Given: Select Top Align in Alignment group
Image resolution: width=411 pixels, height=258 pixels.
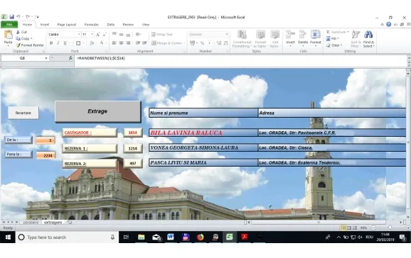Looking at the screenshot, I should click(114, 34).
